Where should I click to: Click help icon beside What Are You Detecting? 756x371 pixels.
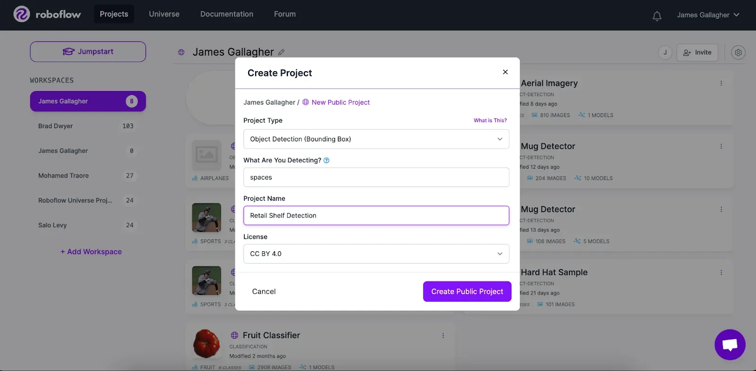click(326, 160)
